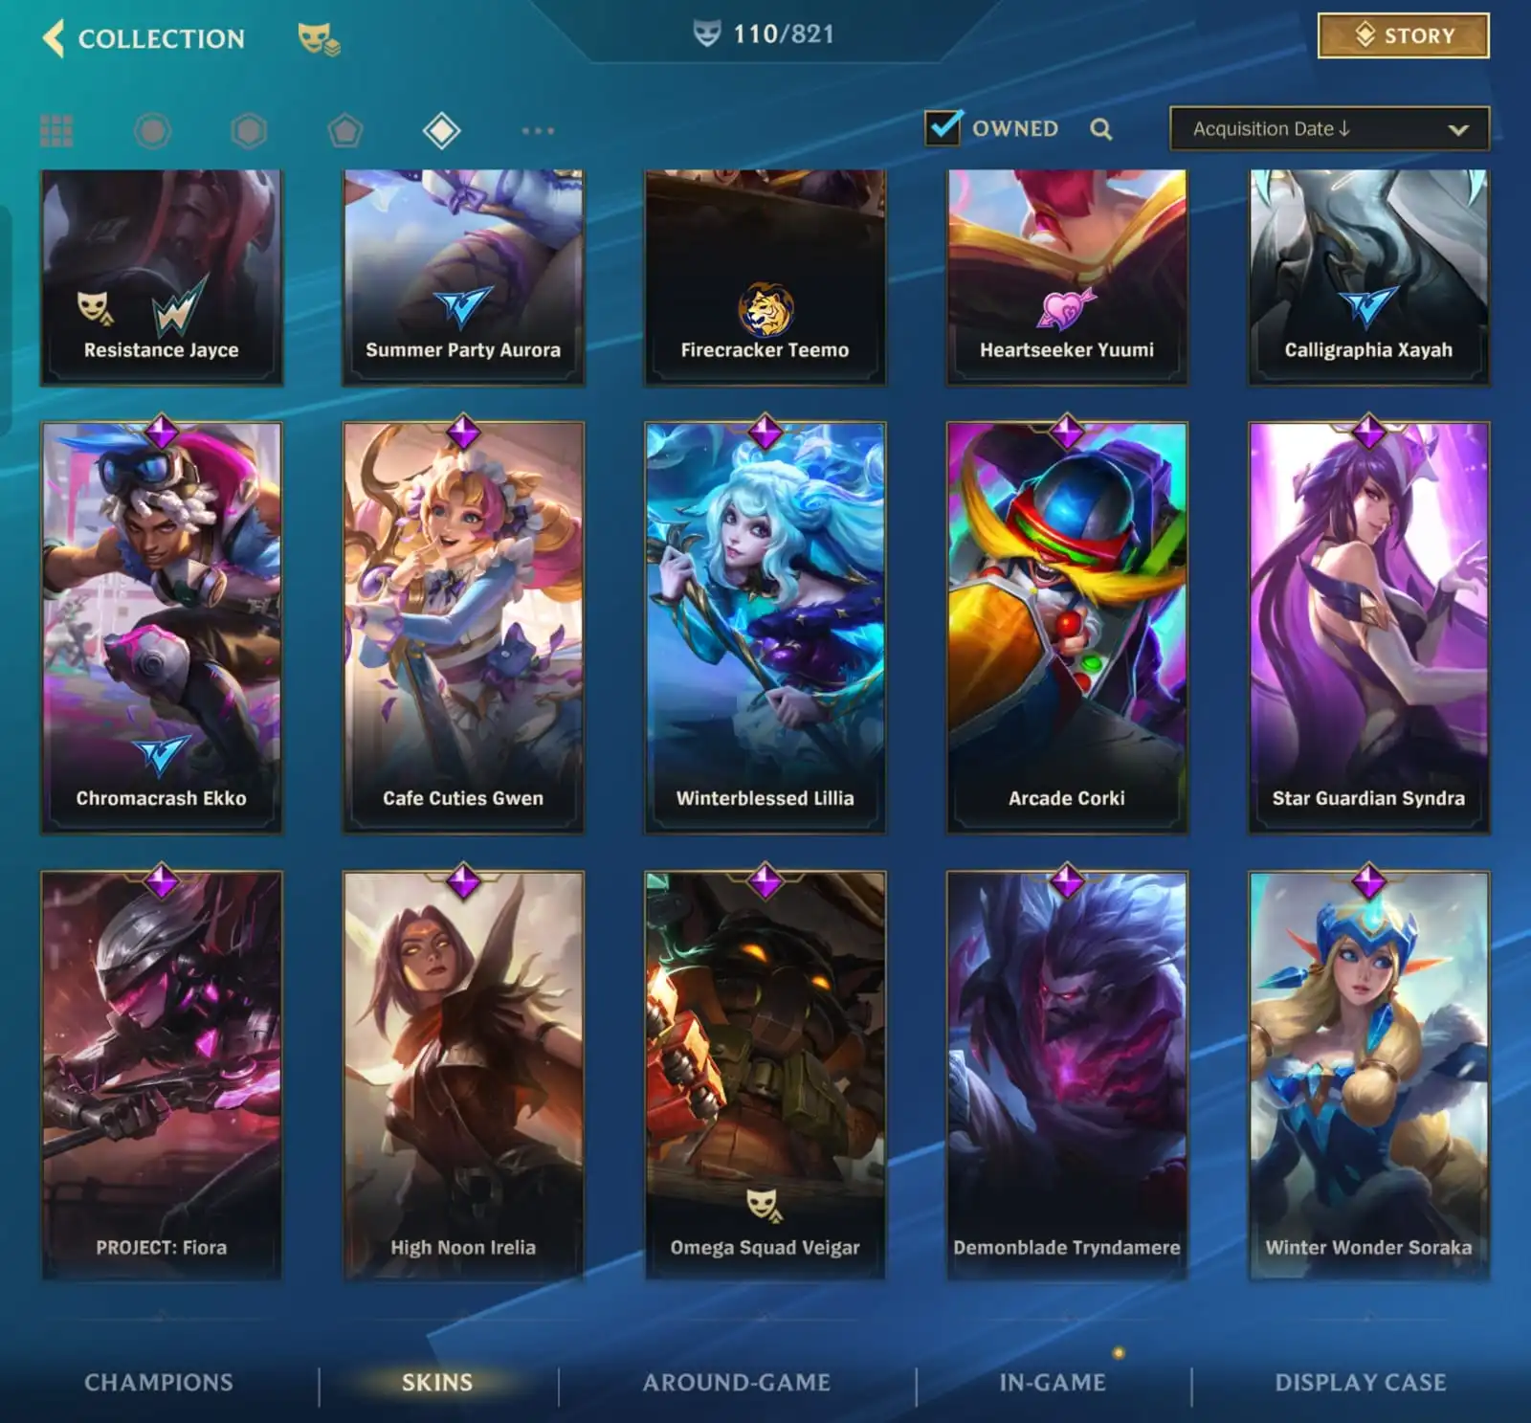Untick the Owned checkbox
Image resolution: width=1531 pixels, height=1423 pixels.
point(943,127)
